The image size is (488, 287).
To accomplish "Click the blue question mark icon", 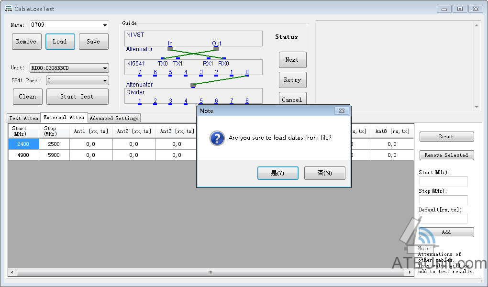I will click(x=217, y=139).
